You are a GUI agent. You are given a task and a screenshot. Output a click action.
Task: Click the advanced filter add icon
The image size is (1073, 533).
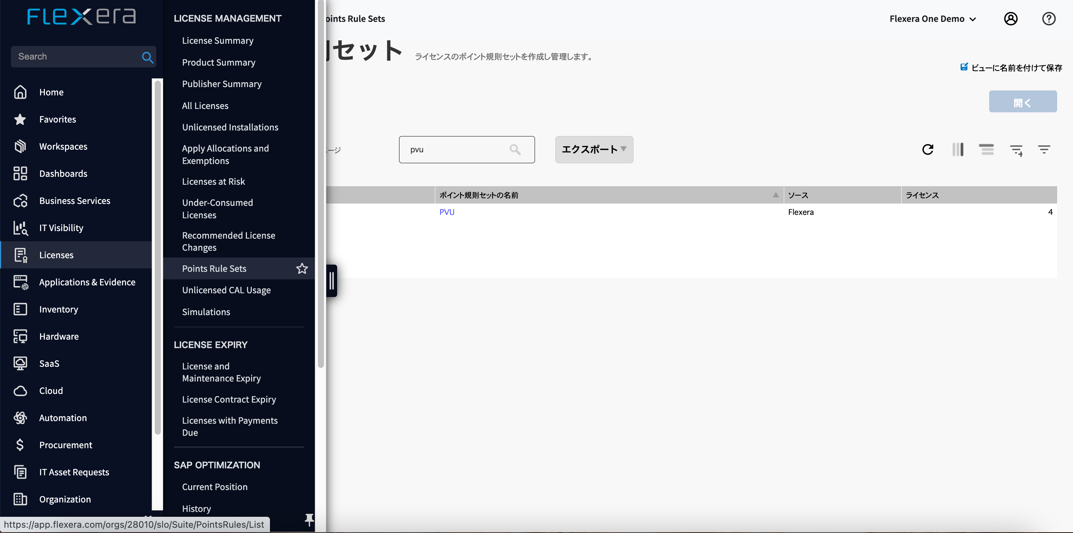[1016, 150]
